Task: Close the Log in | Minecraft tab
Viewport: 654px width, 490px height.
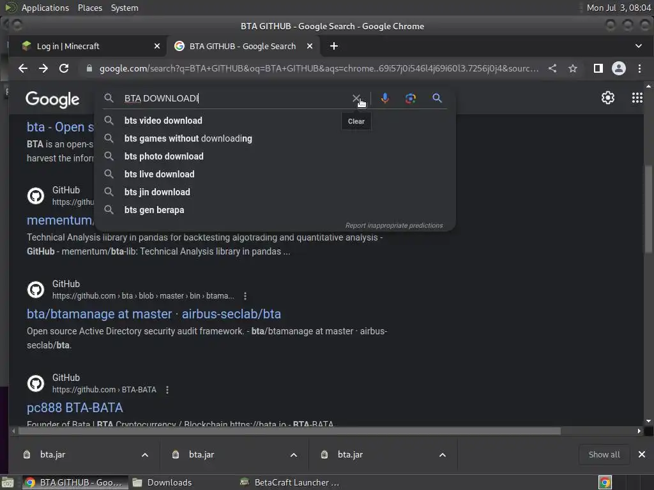Action: coord(157,46)
